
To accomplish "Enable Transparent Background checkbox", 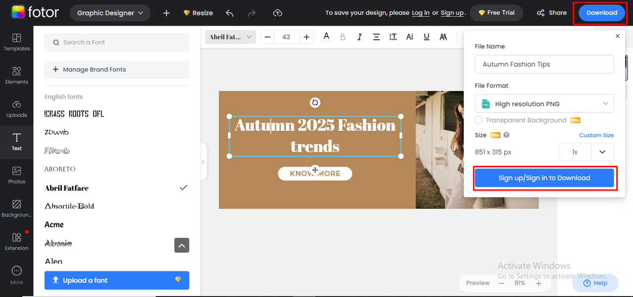I will coord(479,120).
